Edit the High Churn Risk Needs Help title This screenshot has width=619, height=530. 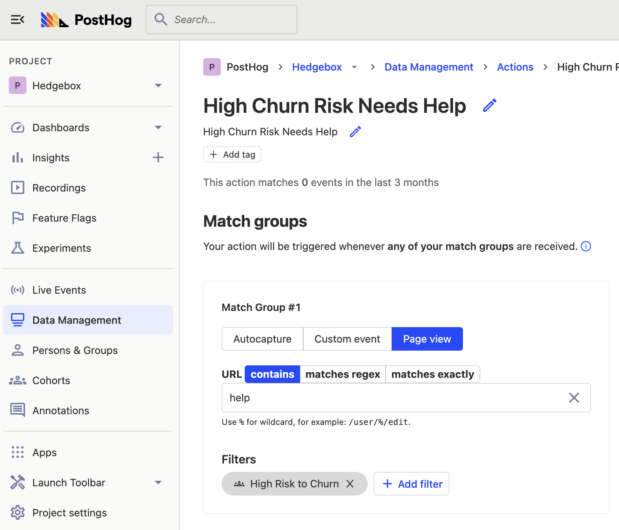489,105
